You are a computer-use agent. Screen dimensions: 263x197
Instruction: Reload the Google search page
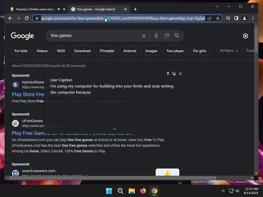(x=27, y=18)
